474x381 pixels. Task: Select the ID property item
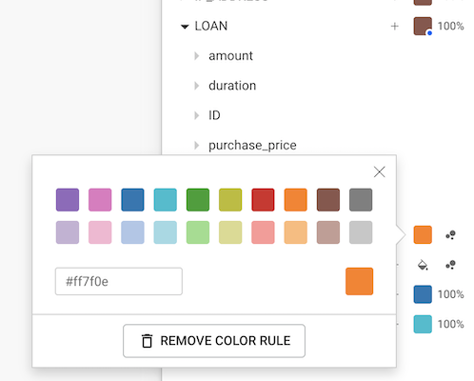click(x=214, y=115)
